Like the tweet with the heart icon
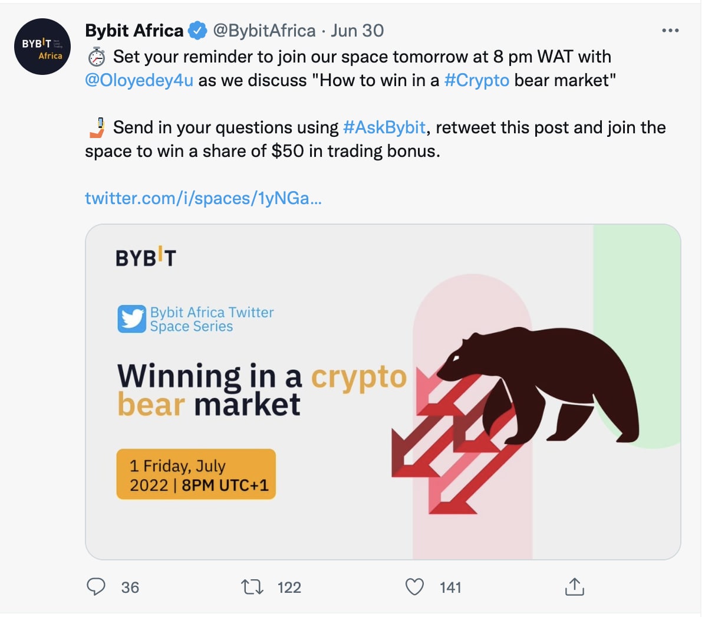This screenshot has width=705, height=617. [x=414, y=587]
